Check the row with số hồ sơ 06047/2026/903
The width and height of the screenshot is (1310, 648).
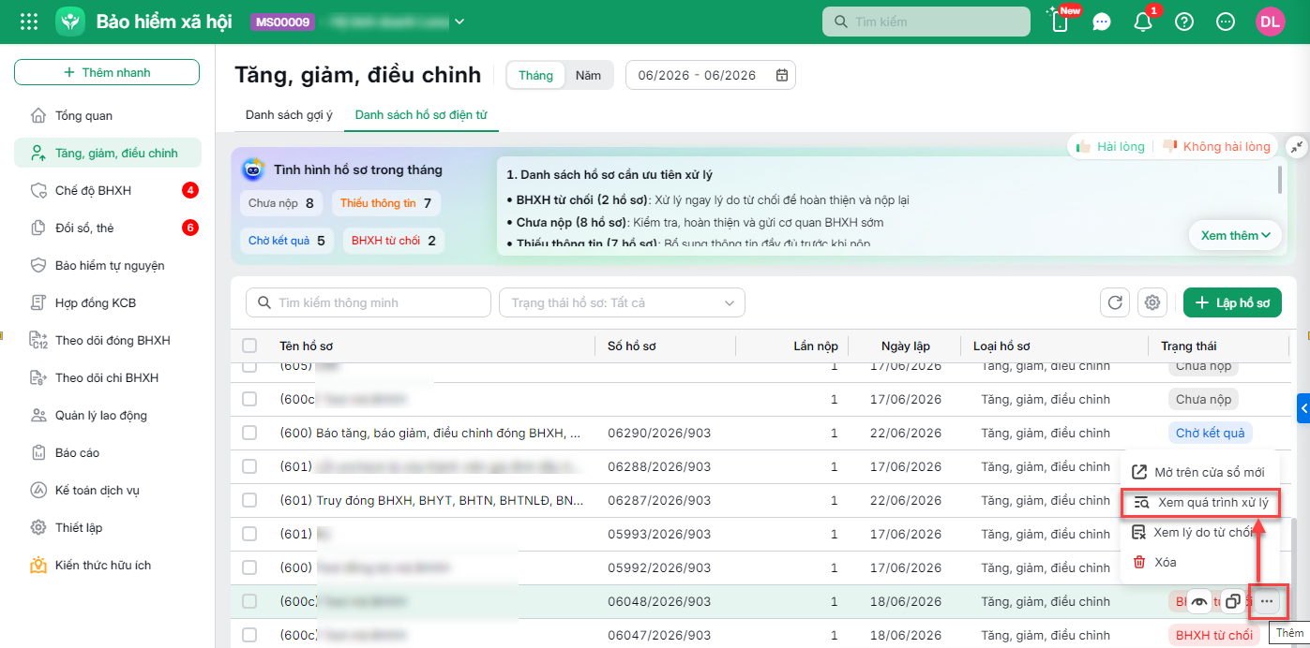(249, 635)
